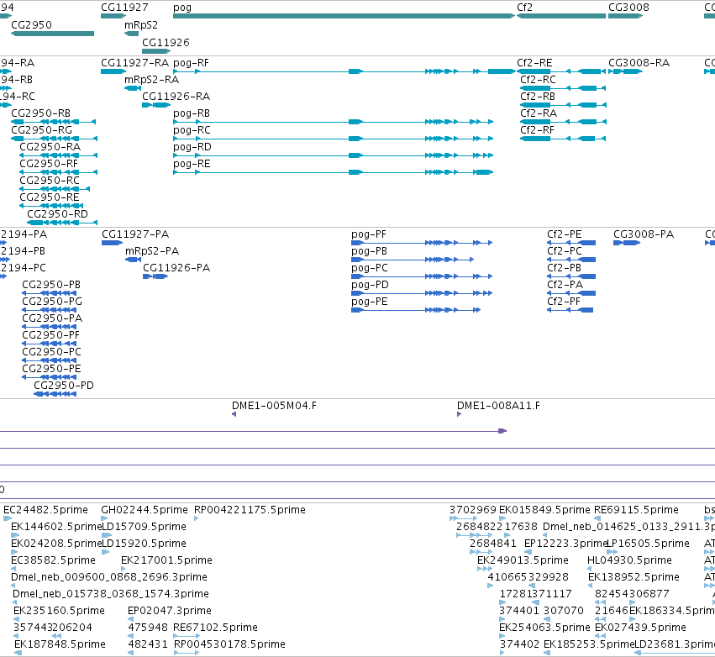This screenshot has height=657, width=715.
Task: Click the EP02047.3prime EST label
Action: pos(170,611)
